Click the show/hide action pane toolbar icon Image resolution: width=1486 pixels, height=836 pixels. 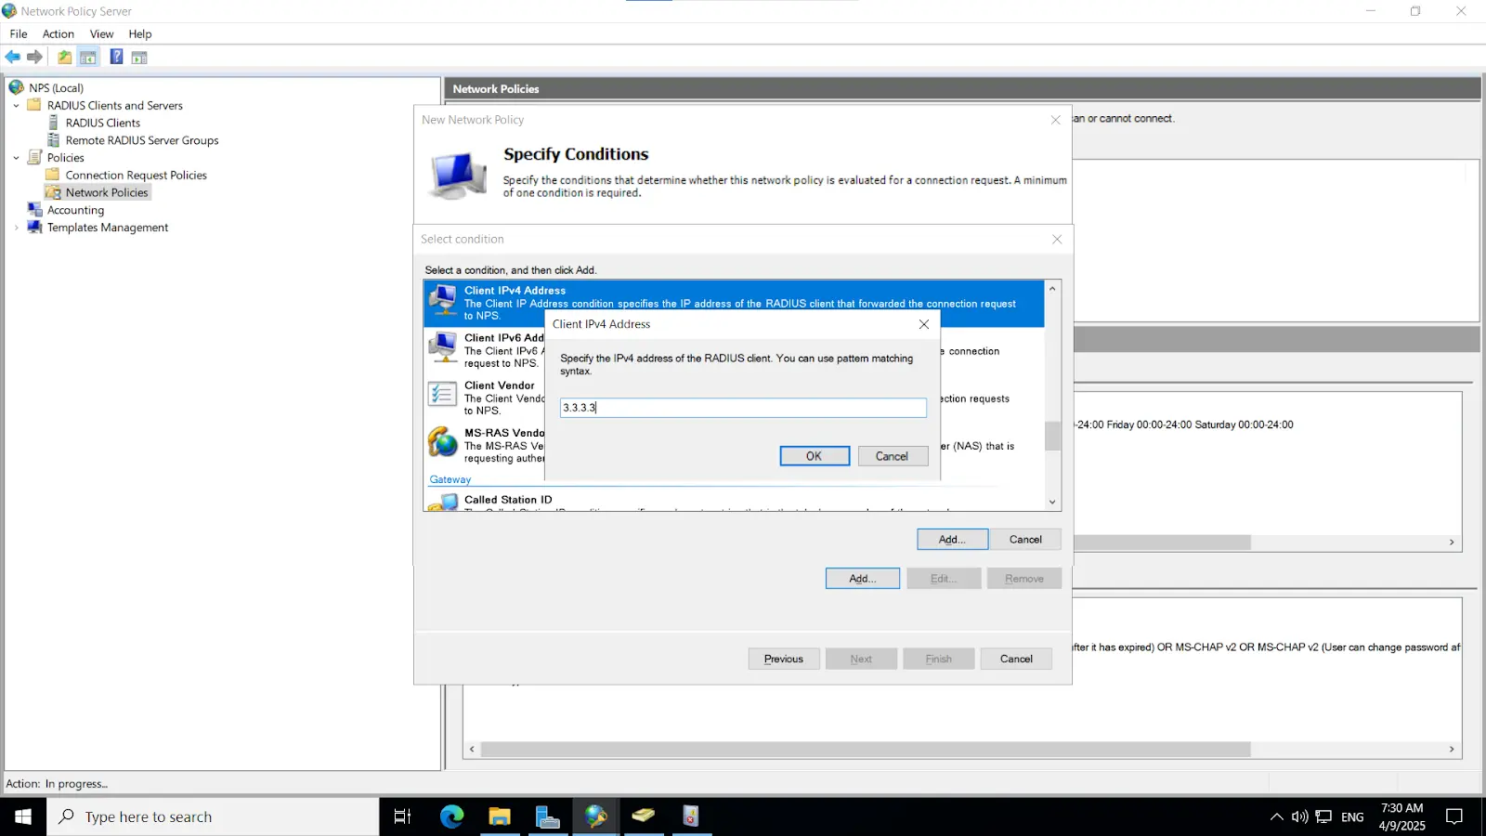138,57
